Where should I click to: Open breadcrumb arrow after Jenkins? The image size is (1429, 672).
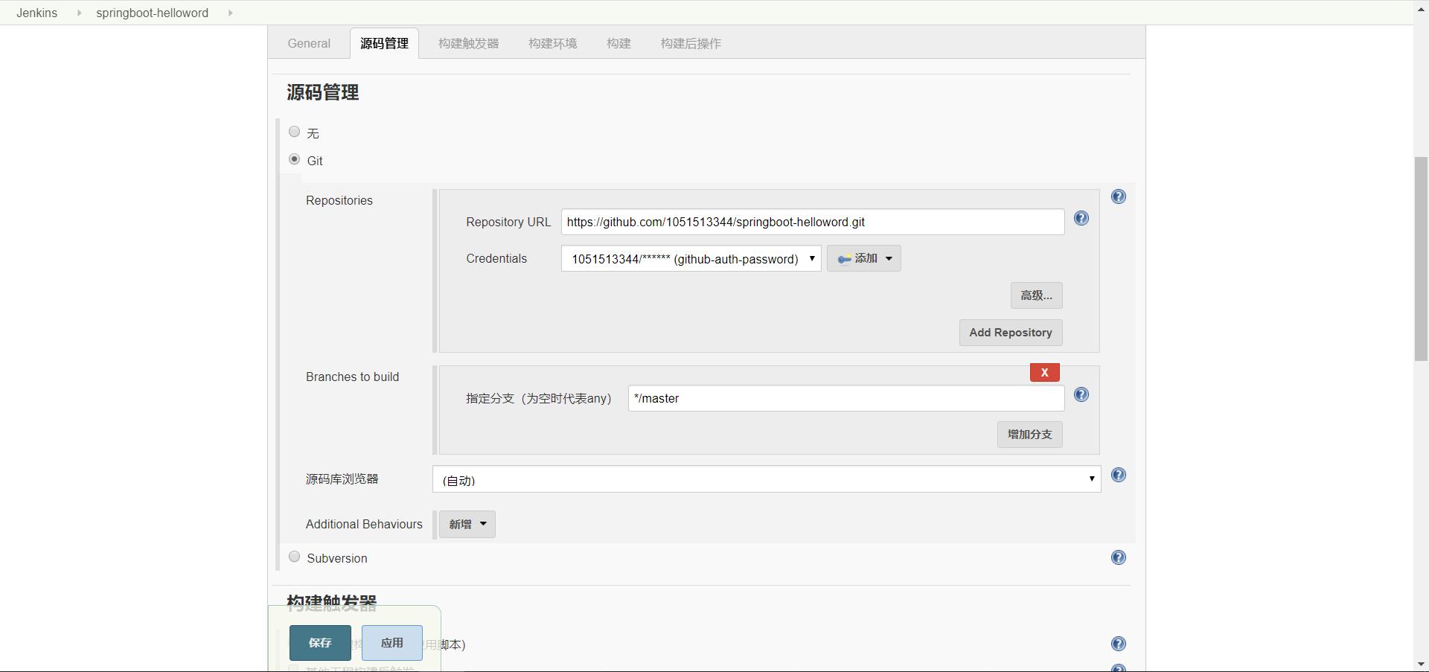[79, 13]
